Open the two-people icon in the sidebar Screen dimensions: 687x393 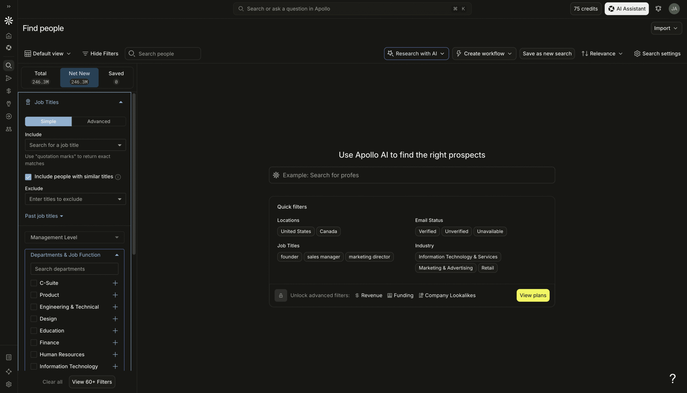(9, 129)
